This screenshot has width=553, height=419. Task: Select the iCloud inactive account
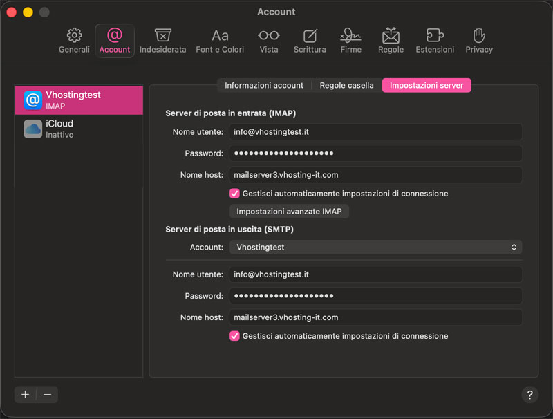pyautogui.click(x=79, y=129)
